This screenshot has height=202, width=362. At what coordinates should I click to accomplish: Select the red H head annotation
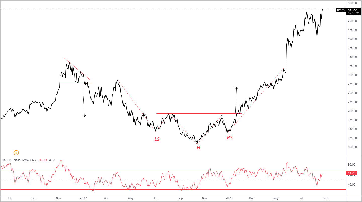198,148
